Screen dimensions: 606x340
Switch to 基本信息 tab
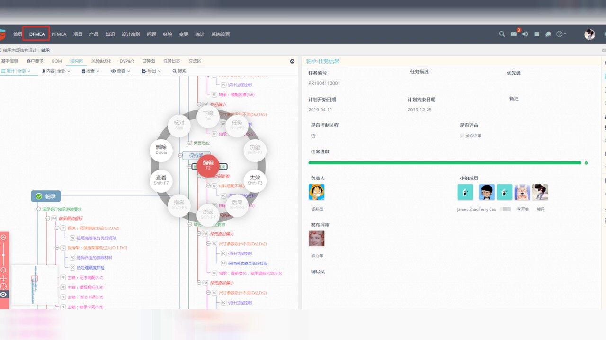coord(9,61)
